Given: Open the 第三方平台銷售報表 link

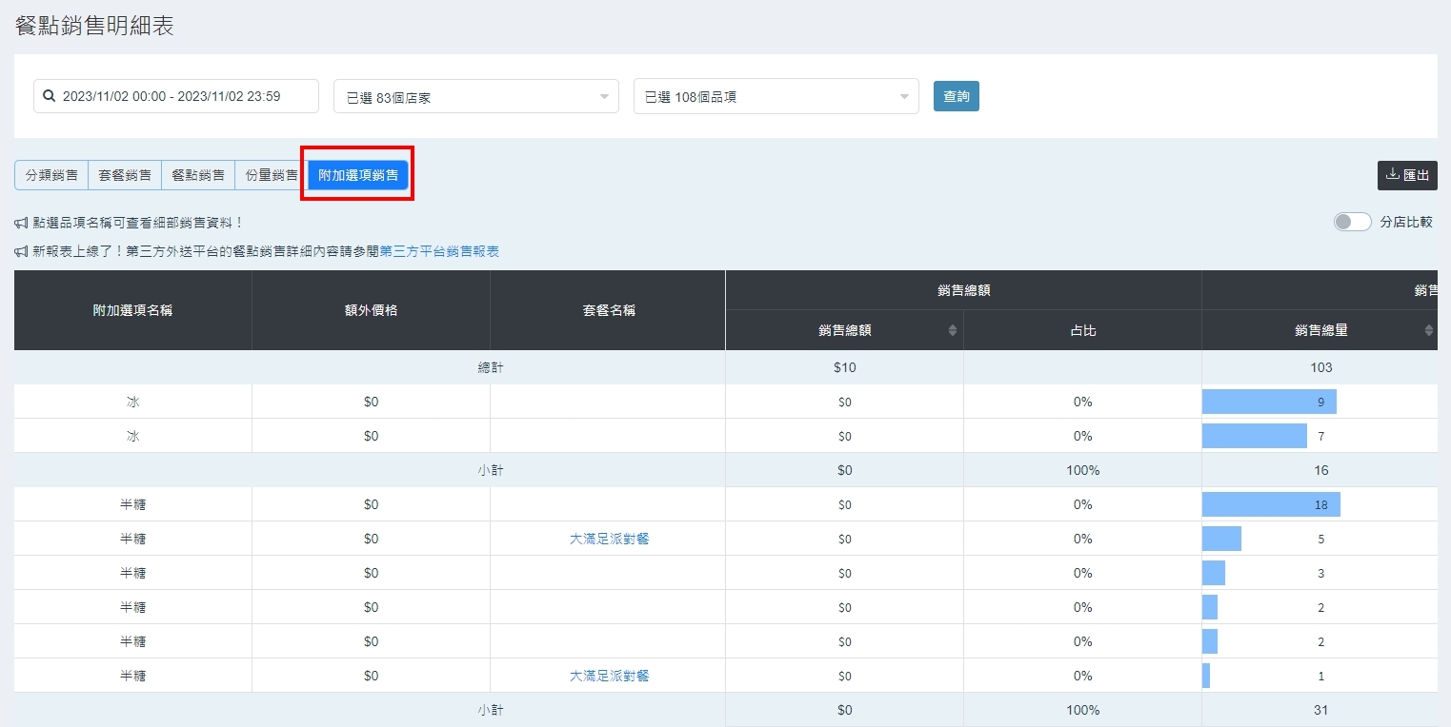Looking at the screenshot, I should tap(439, 251).
